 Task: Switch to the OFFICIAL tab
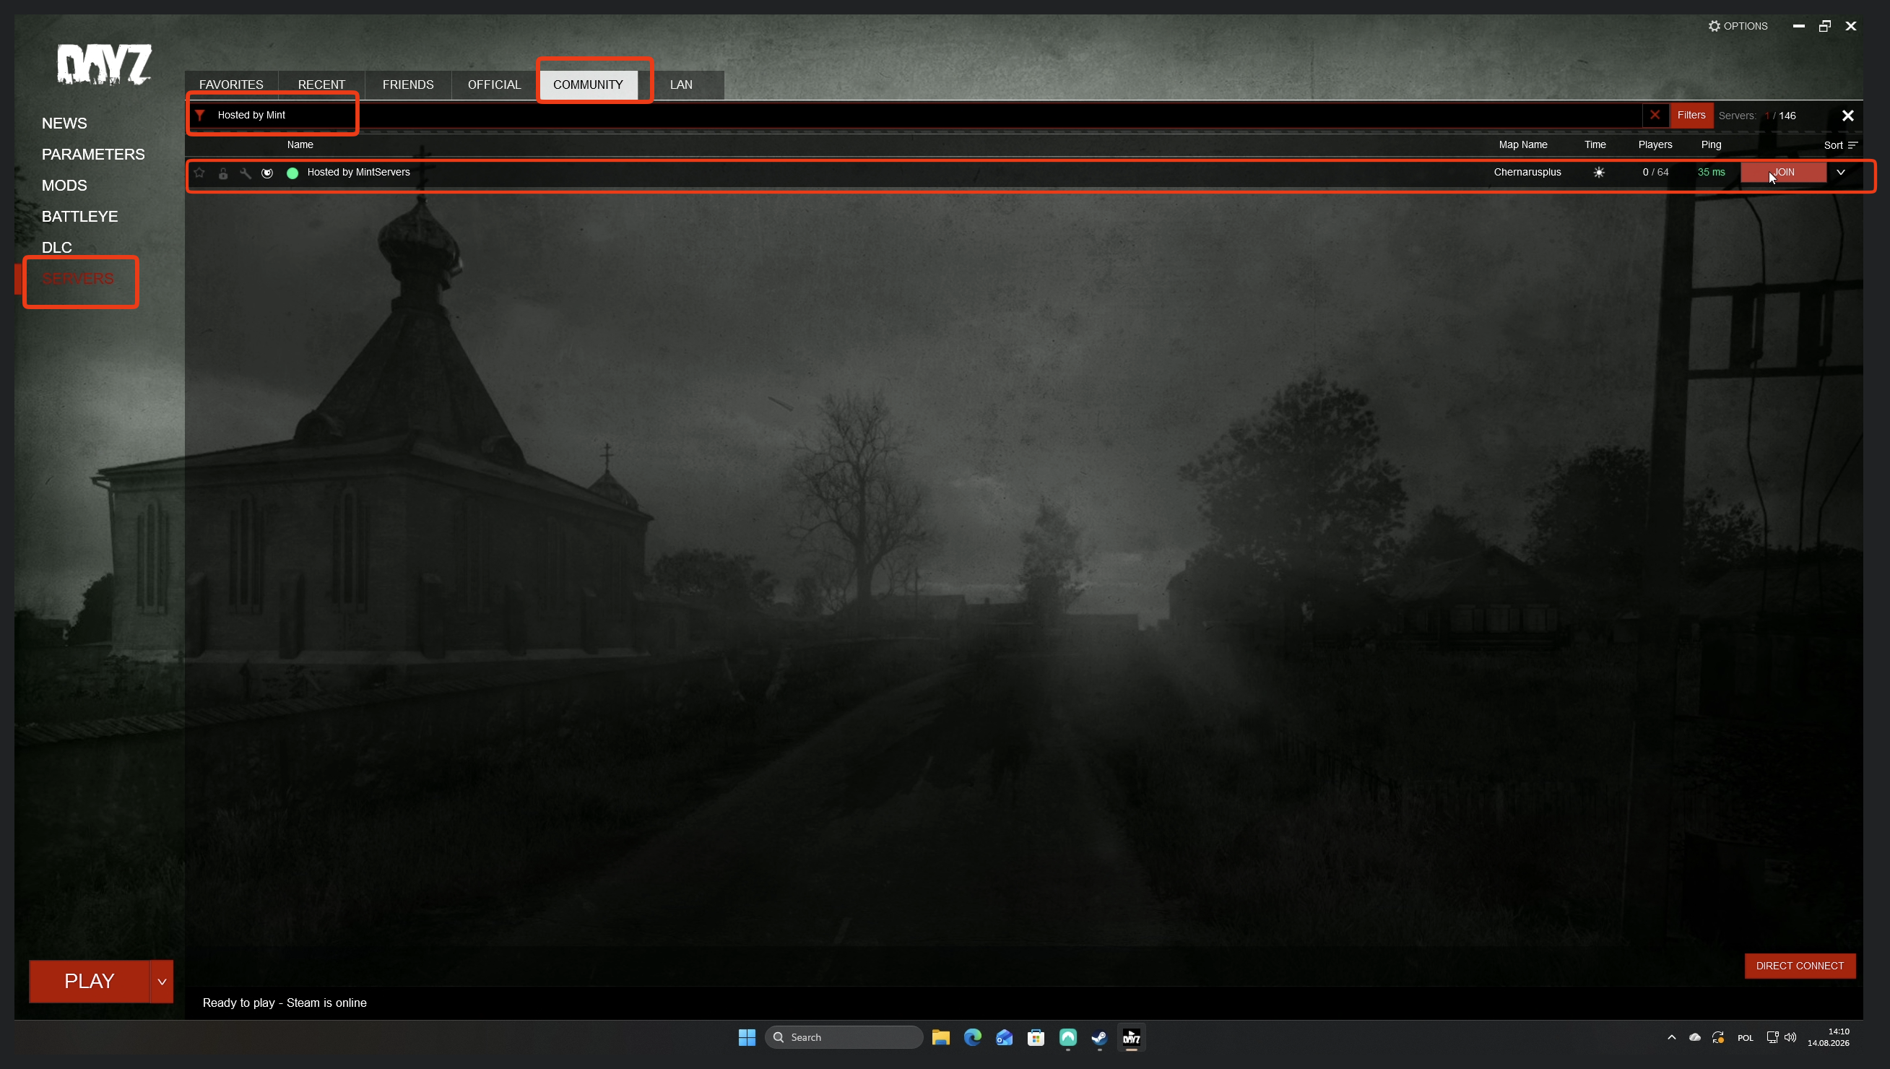[x=495, y=85]
